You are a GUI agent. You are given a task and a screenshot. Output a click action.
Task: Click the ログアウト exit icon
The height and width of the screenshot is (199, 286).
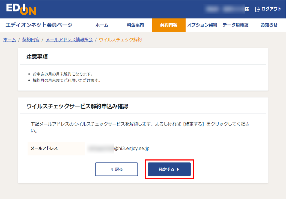tap(257, 9)
